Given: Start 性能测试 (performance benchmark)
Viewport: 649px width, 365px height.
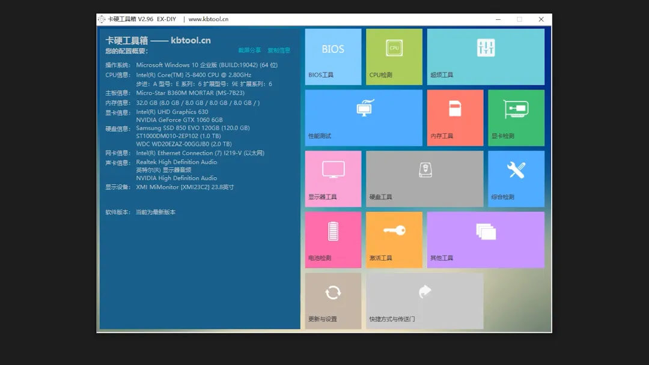Looking at the screenshot, I should click(x=364, y=117).
